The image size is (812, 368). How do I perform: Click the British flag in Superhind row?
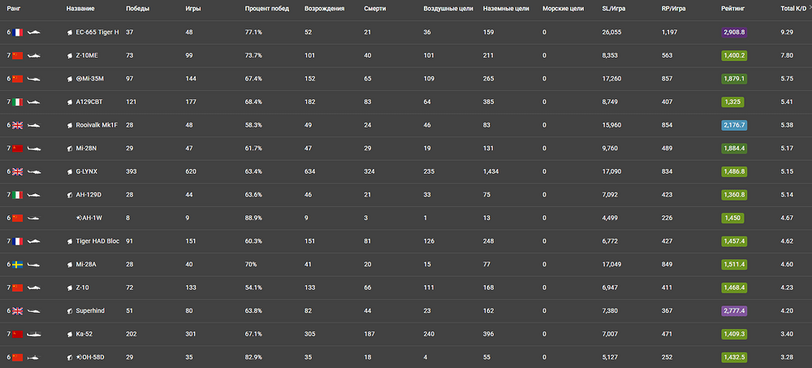tap(17, 311)
